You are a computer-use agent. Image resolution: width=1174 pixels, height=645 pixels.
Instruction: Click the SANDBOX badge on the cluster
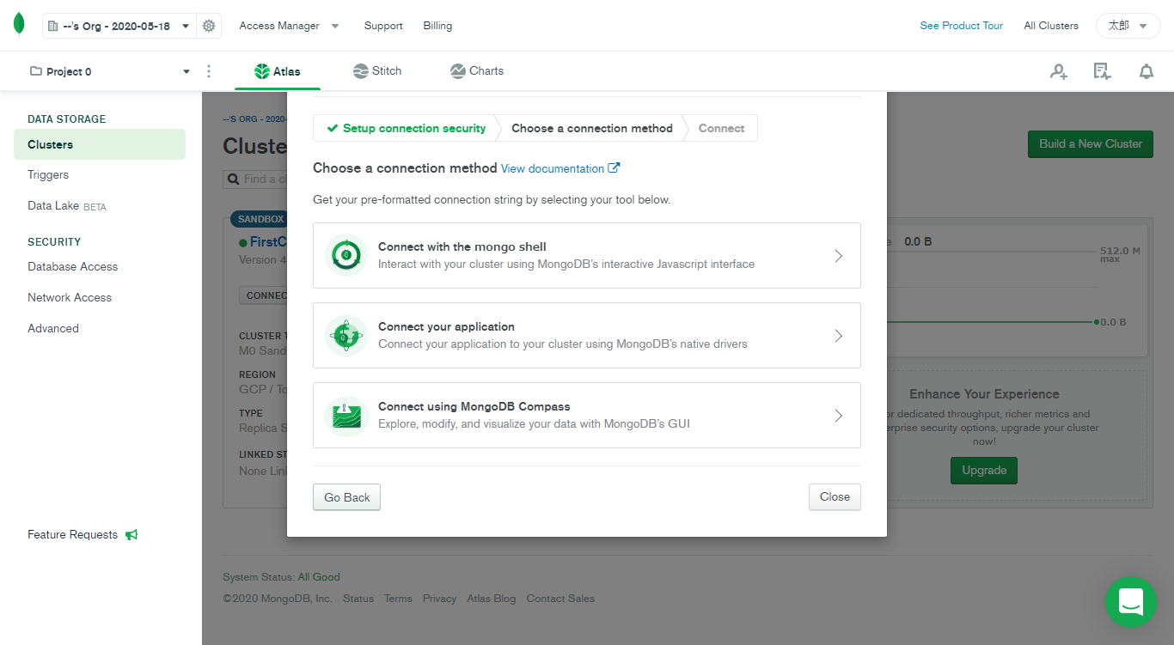click(260, 219)
